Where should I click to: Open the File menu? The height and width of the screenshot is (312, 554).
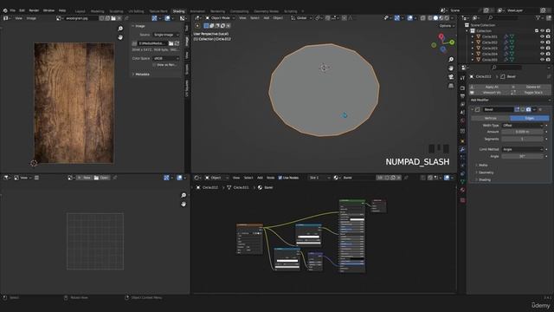(x=13, y=10)
